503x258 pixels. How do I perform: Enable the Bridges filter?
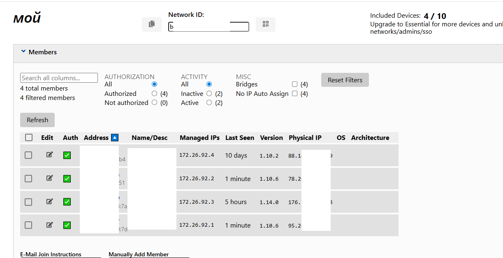point(294,84)
